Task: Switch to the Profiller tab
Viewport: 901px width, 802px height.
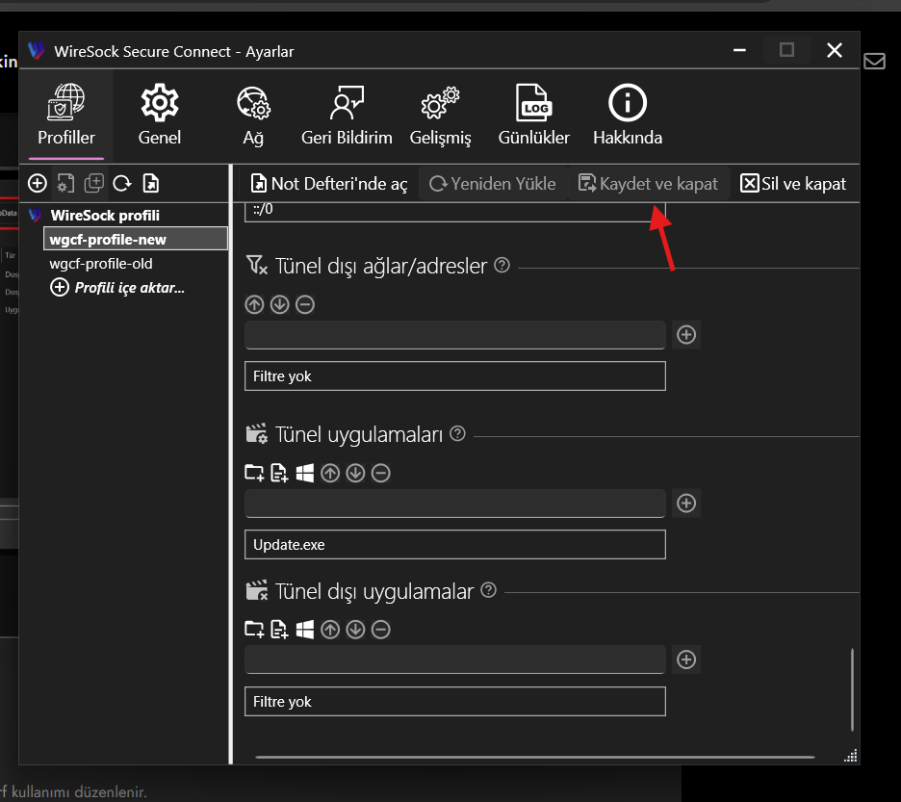Action: pyautogui.click(x=66, y=116)
